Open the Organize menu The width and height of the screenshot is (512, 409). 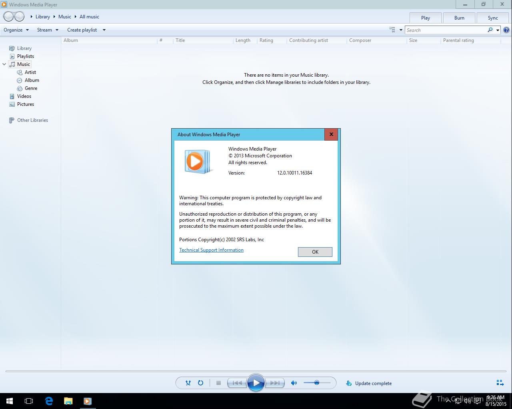point(16,30)
